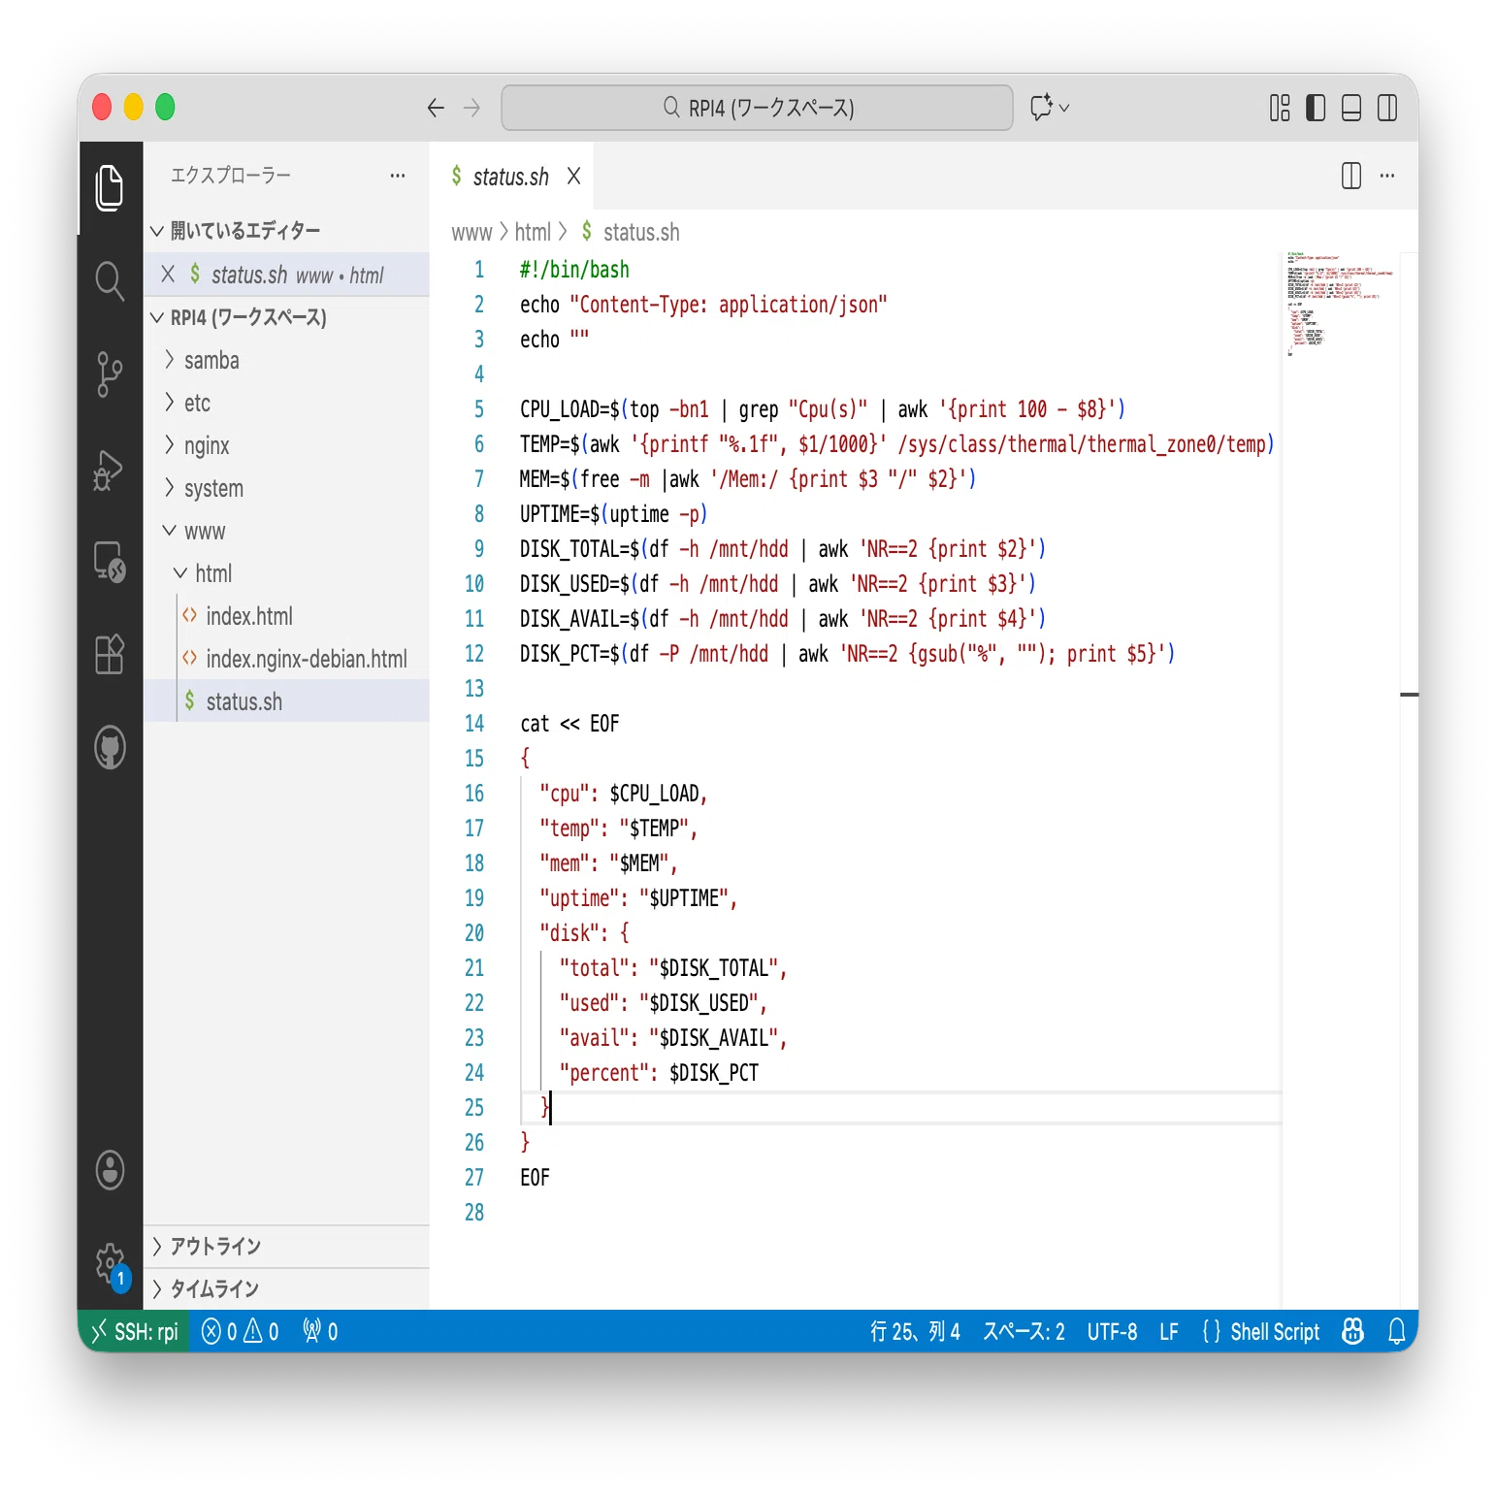Open notifications bell

point(1397,1331)
